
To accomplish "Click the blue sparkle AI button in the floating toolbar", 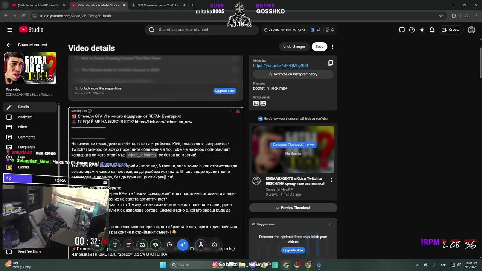I will (x=183, y=245).
